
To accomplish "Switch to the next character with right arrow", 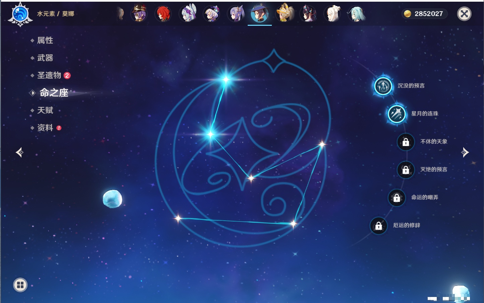I will coord(465,152).
